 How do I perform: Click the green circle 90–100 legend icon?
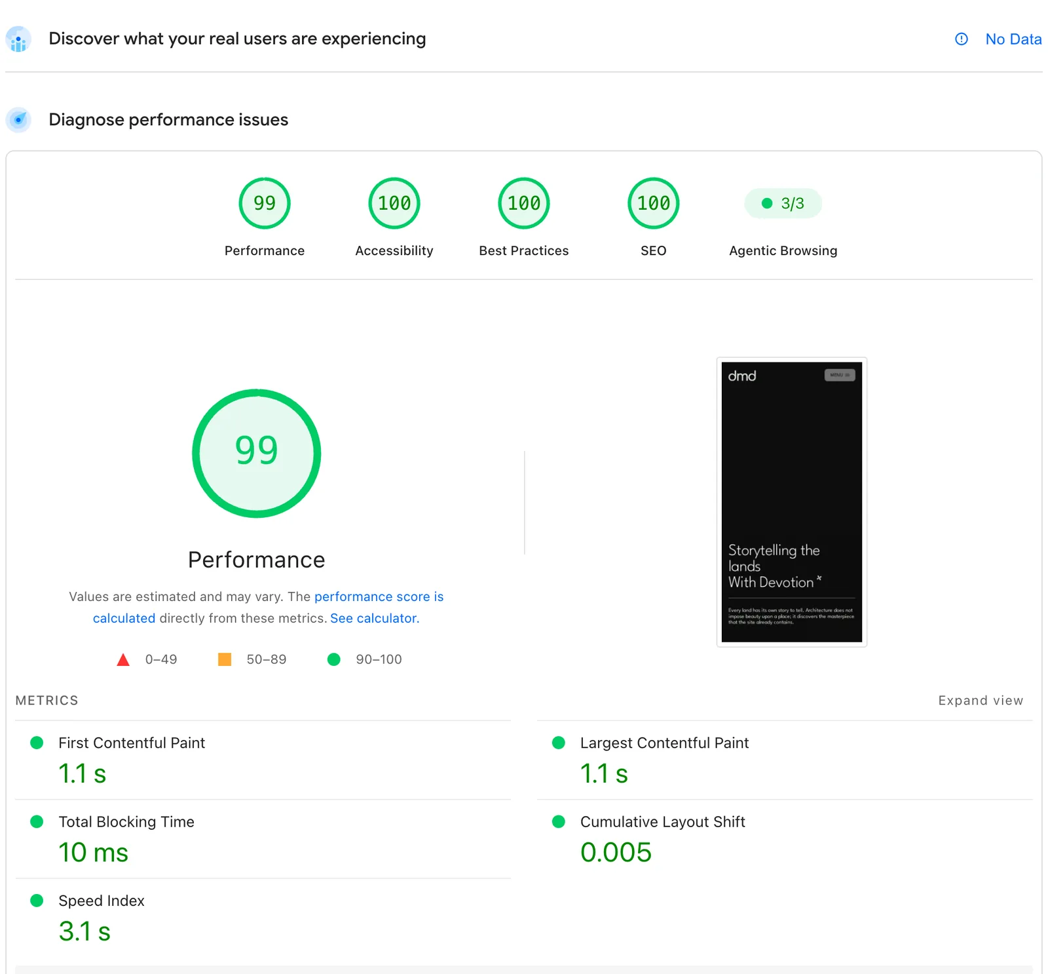[334, 659]
